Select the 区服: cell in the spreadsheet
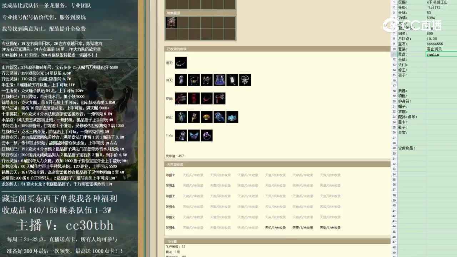The width and height of the screenshot is (457, 257). click(x=412, y=2)
